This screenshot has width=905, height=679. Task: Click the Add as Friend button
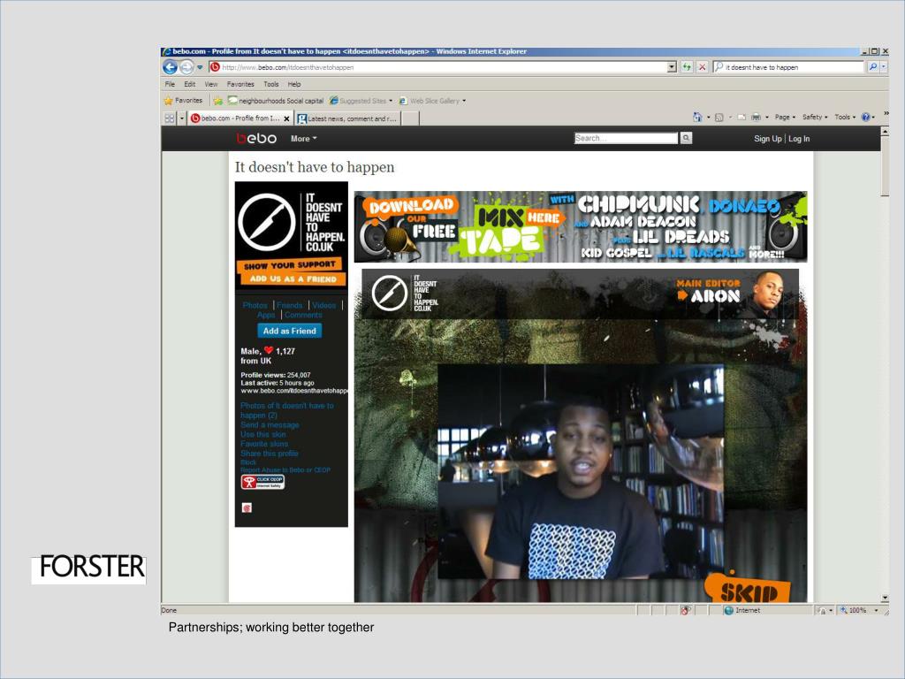pos(290,331)
